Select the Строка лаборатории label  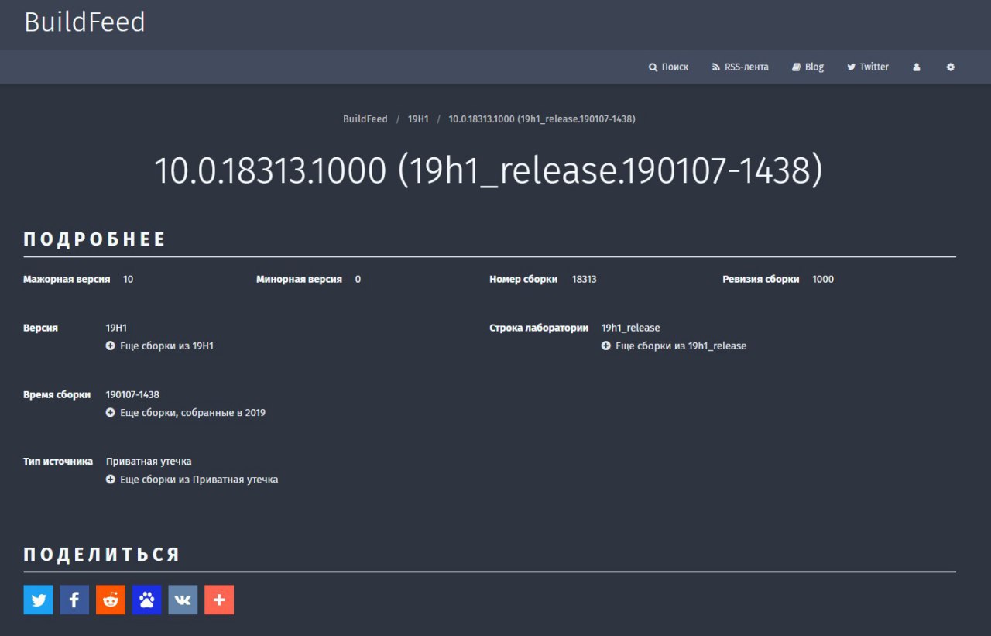pyautogui.click(x=539, y=328)
